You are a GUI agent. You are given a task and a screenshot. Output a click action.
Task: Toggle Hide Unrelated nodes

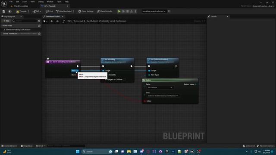63,11
